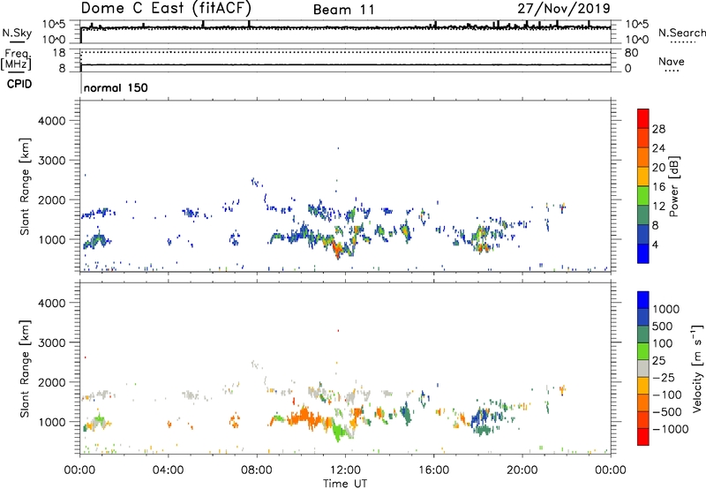This screenshot has height=489, width=706.
Task: Click the "04:00" time tick label
Action: pos(169,470)
